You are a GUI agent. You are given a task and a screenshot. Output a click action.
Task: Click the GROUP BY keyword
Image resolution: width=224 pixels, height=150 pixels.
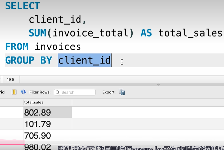(29, 60)
